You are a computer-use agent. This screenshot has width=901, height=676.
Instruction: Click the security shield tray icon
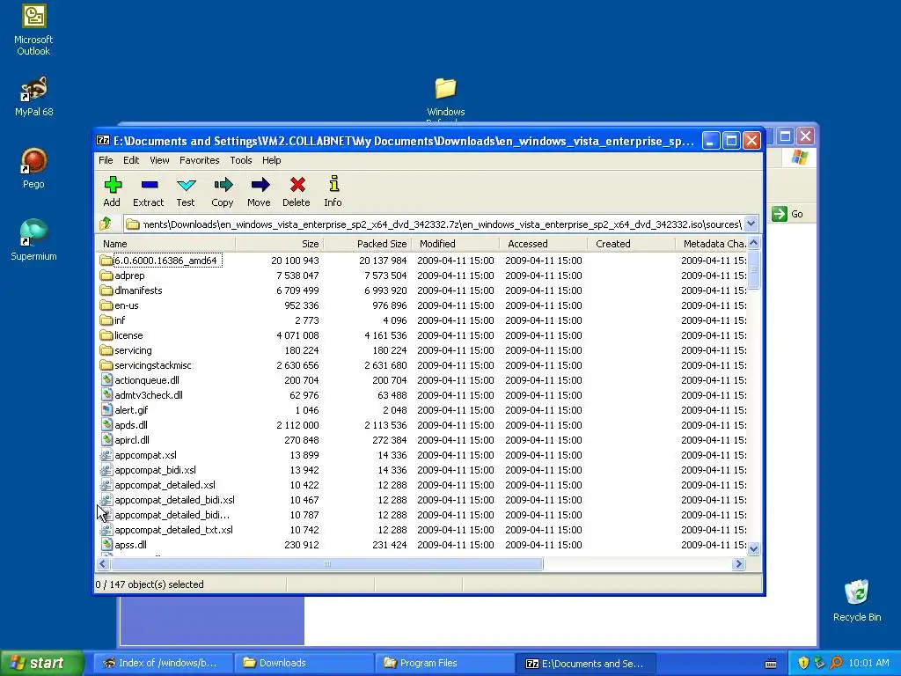point(803,663)
